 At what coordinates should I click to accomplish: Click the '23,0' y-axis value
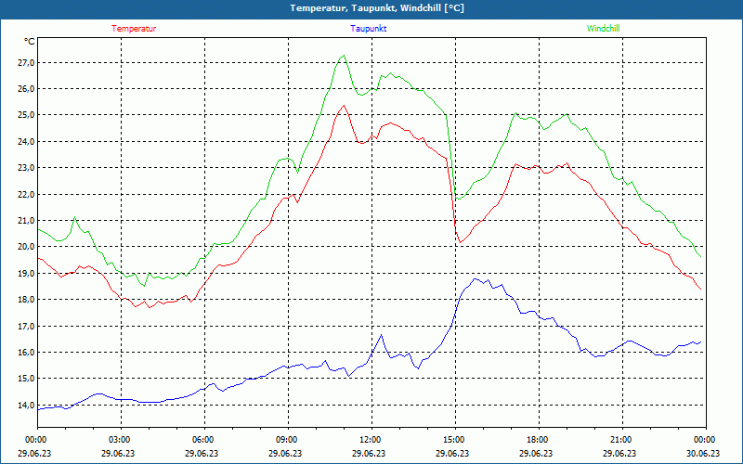(27, 168)
